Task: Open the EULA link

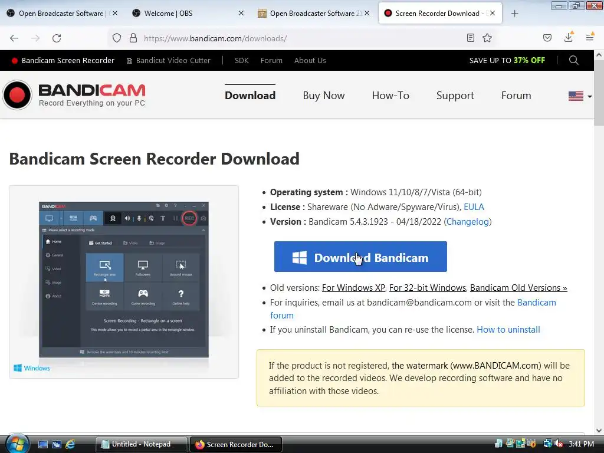Action: (474, 207)
